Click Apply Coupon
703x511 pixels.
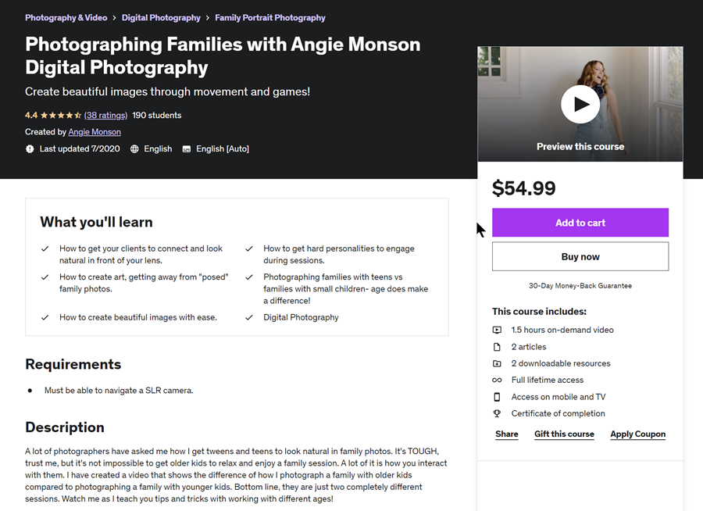pos(638,434)
